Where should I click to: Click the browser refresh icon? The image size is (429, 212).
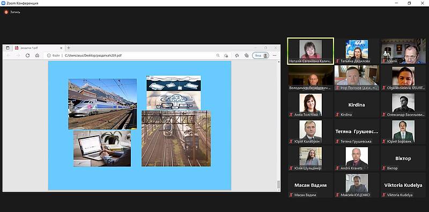coord(28,56)
